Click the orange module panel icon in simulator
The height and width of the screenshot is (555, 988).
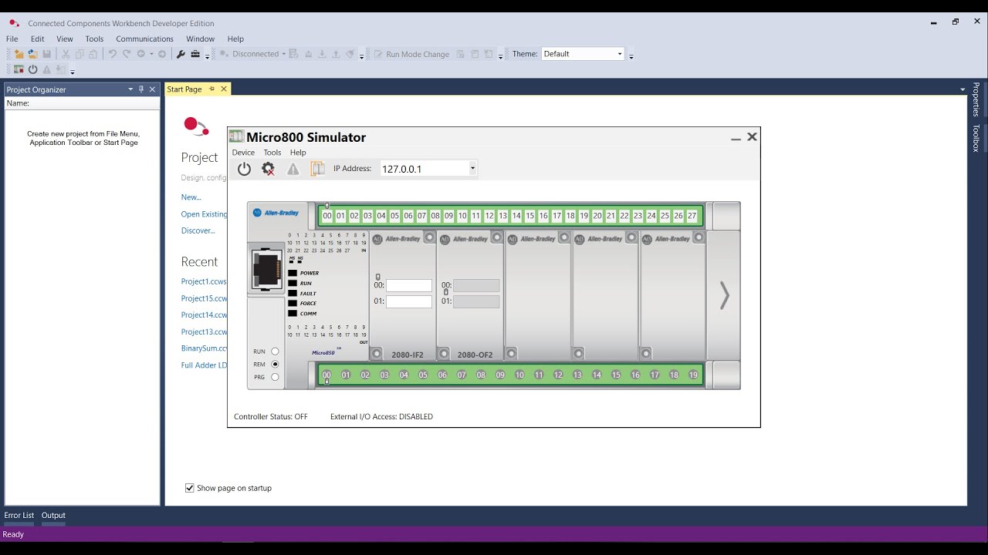[x=317, y=169]
